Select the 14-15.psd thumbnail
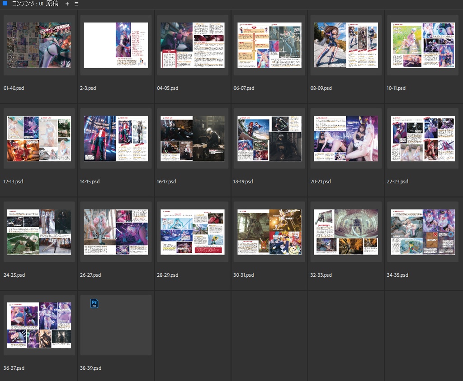 (116, 139)
